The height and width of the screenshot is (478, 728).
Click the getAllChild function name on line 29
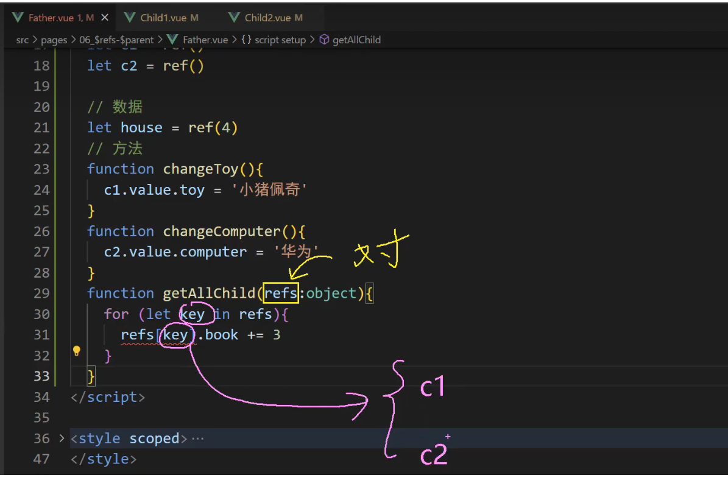click(x=209, y=293)
